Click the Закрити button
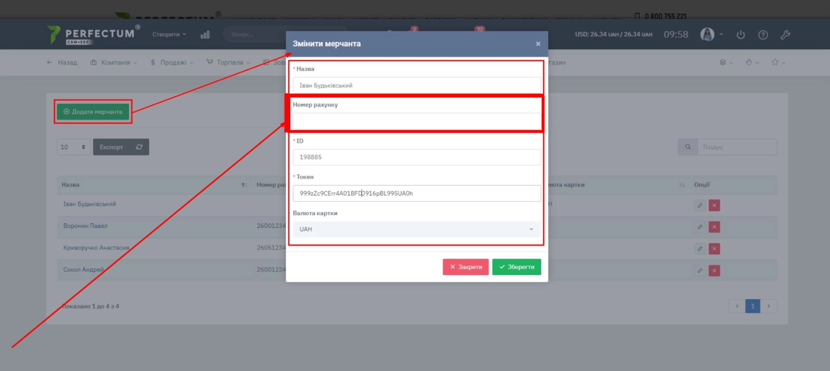This screenshot has height=371, width=830. click(465, 267)
